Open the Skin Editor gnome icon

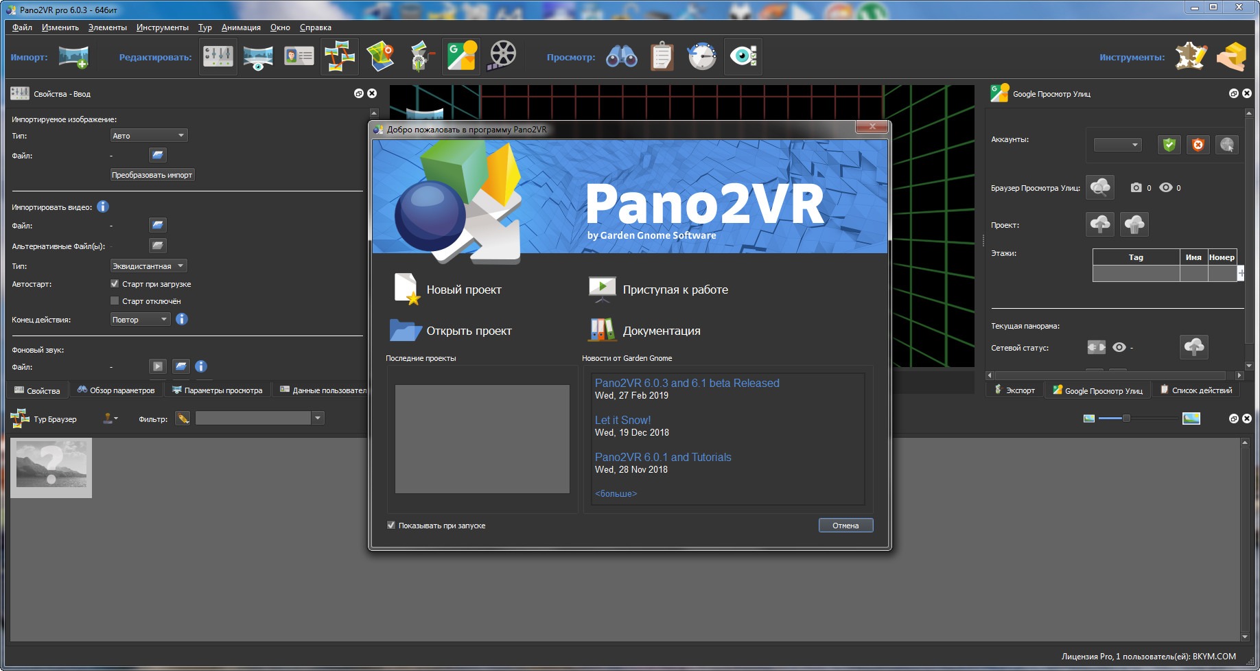click(421, 56)
